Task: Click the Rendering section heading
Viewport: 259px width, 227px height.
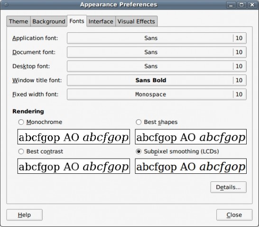Action: click(28, 112)
